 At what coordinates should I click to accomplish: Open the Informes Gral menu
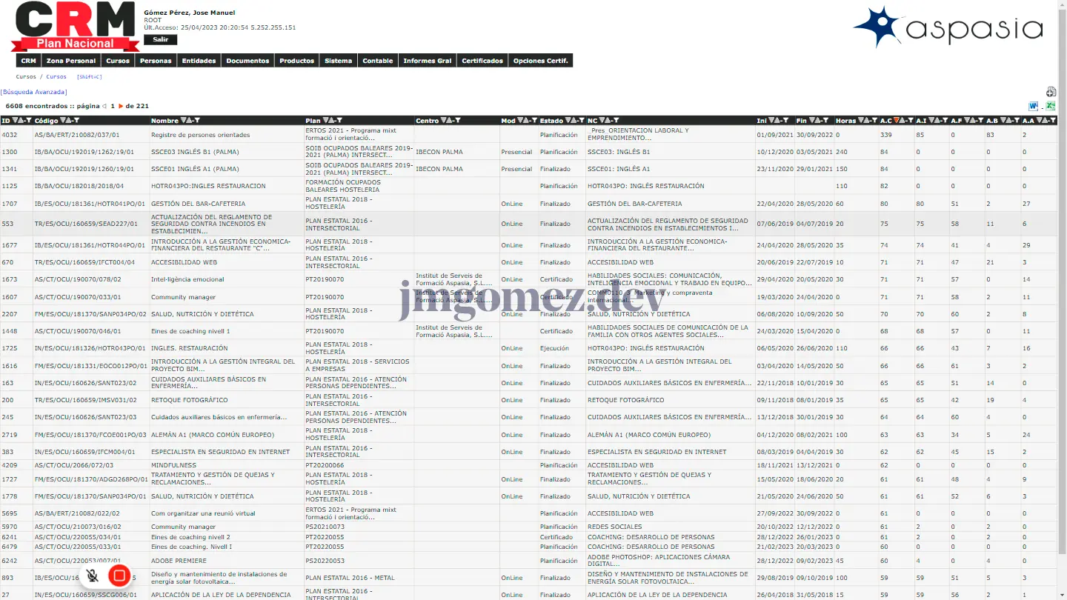tap(427, 61)
